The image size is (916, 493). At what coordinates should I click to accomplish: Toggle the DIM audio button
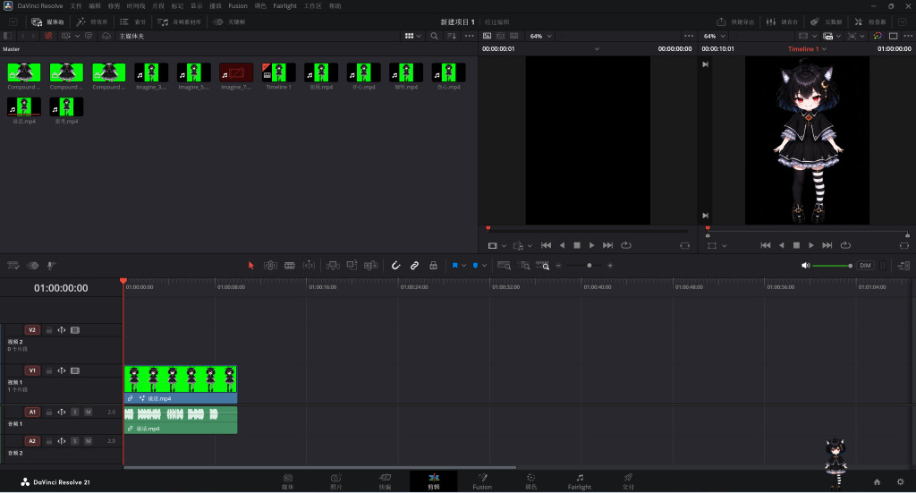[x=865, y=265]
